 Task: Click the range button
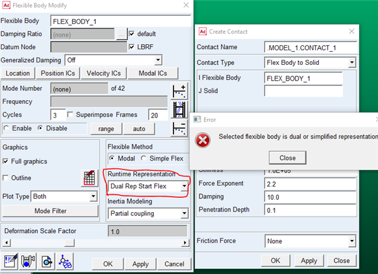pyautogui.click(x=106, y=128)
